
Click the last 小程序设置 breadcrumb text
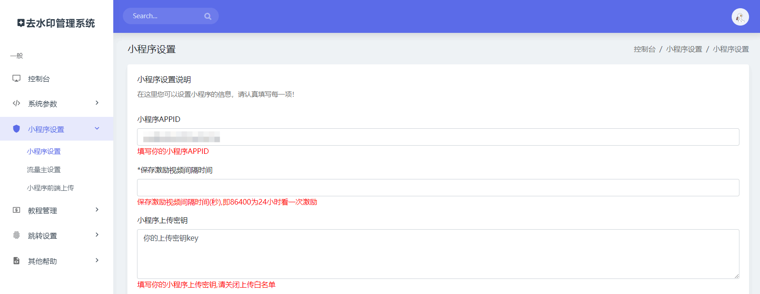point(731,49)
